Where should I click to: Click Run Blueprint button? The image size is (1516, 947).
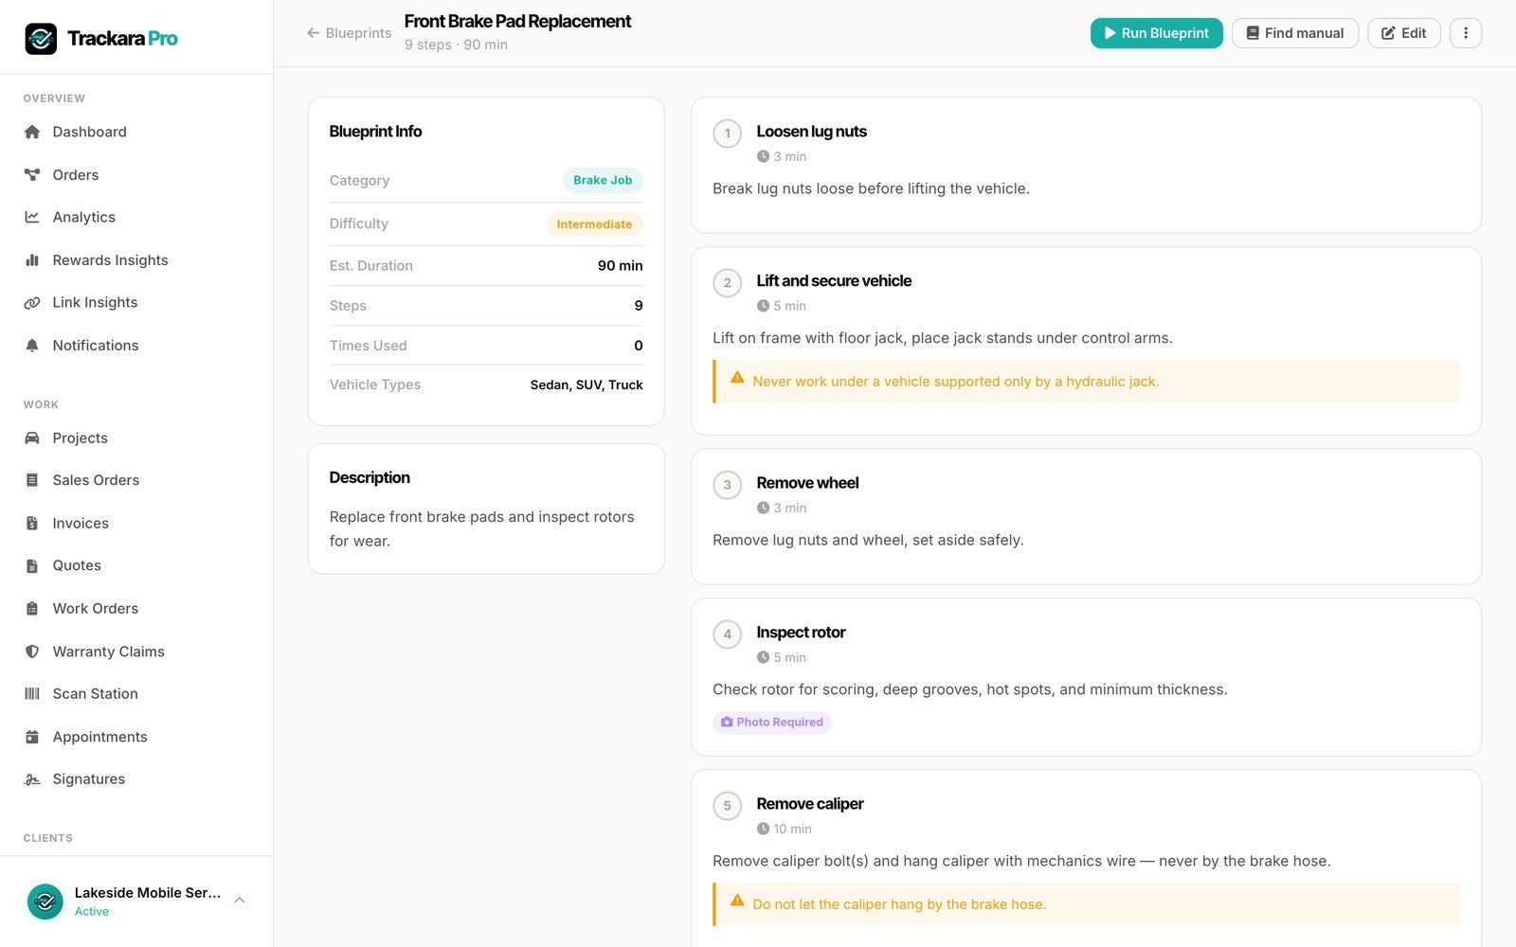tap(1156, 33)
